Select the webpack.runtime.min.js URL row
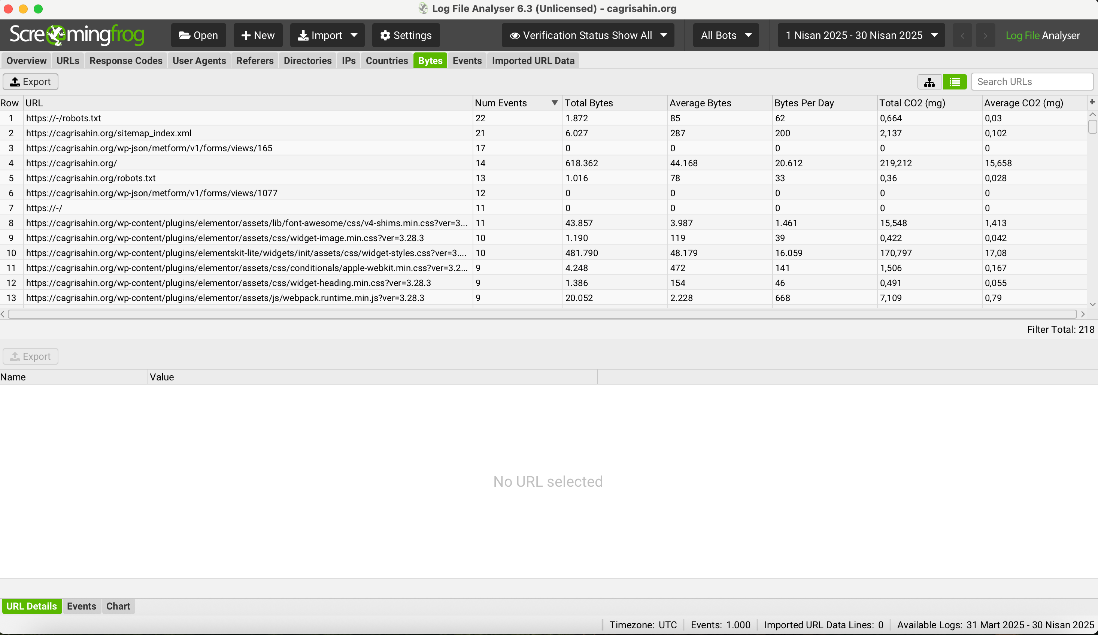This screenshot has width=1098, height=635. point(543,297)
